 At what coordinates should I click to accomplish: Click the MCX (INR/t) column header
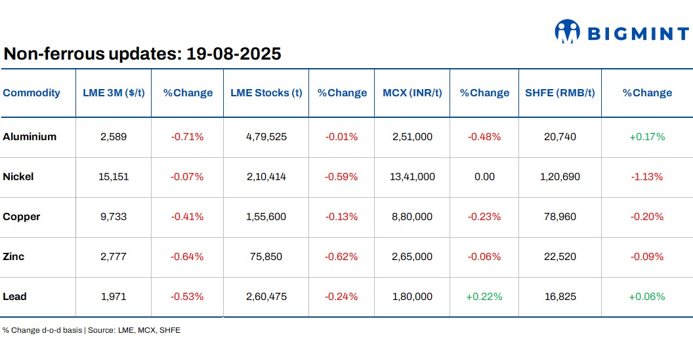click(x=412, y=93)
